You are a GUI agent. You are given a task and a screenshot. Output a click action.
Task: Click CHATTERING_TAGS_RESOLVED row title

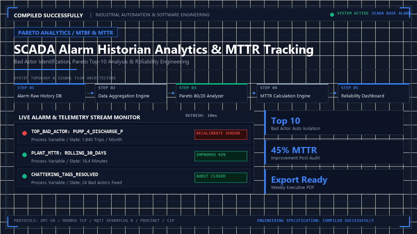pyautogui.click(x=65, y=175)
